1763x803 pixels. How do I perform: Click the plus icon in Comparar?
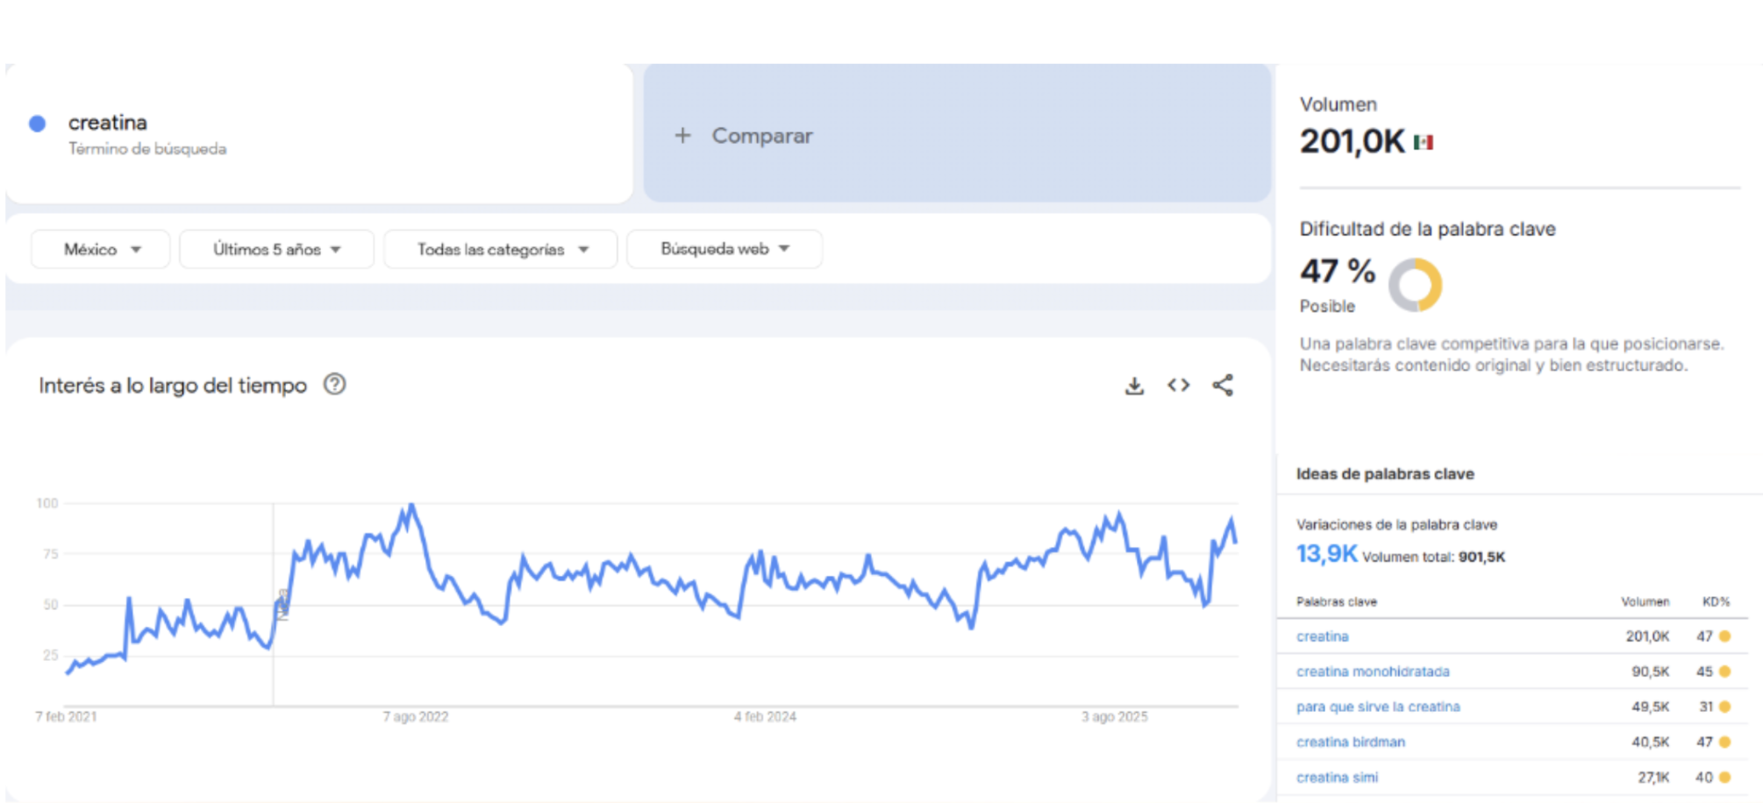[x=682, y=136]
